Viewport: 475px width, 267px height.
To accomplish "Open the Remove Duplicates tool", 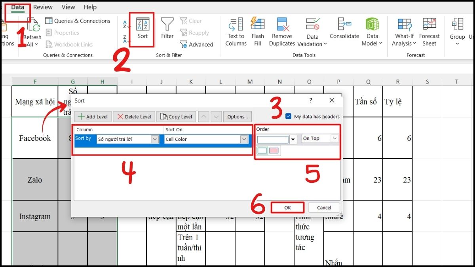I will [x=282, y=32].
